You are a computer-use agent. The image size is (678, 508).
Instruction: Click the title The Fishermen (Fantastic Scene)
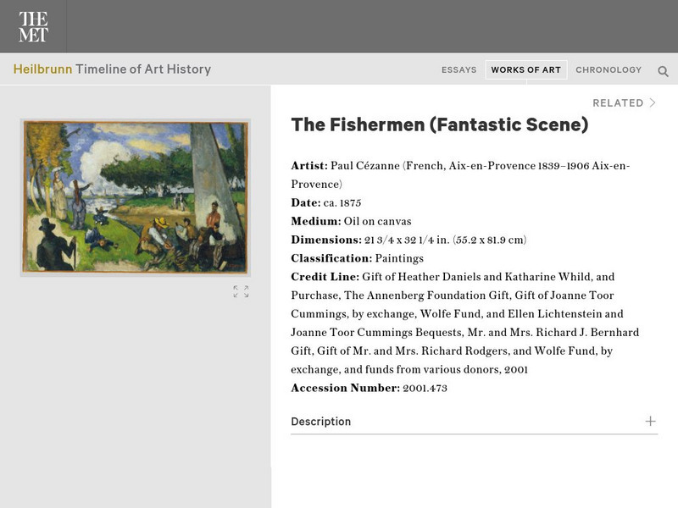439,125
